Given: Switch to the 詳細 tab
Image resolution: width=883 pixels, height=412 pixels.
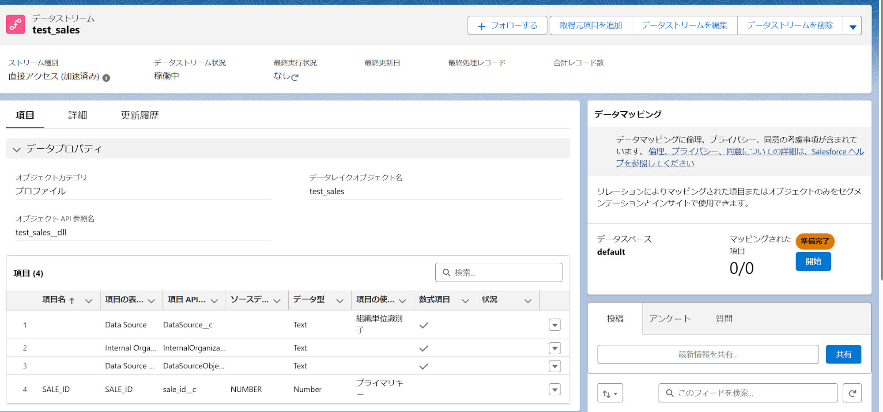Looking at the screenshot, I should pos(78,115).
